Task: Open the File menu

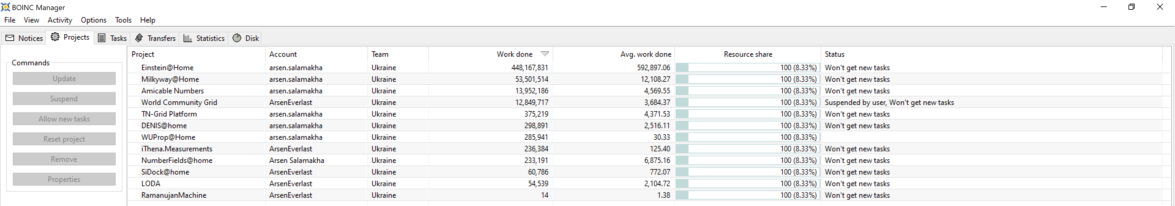Action: [x=10, y=20]
